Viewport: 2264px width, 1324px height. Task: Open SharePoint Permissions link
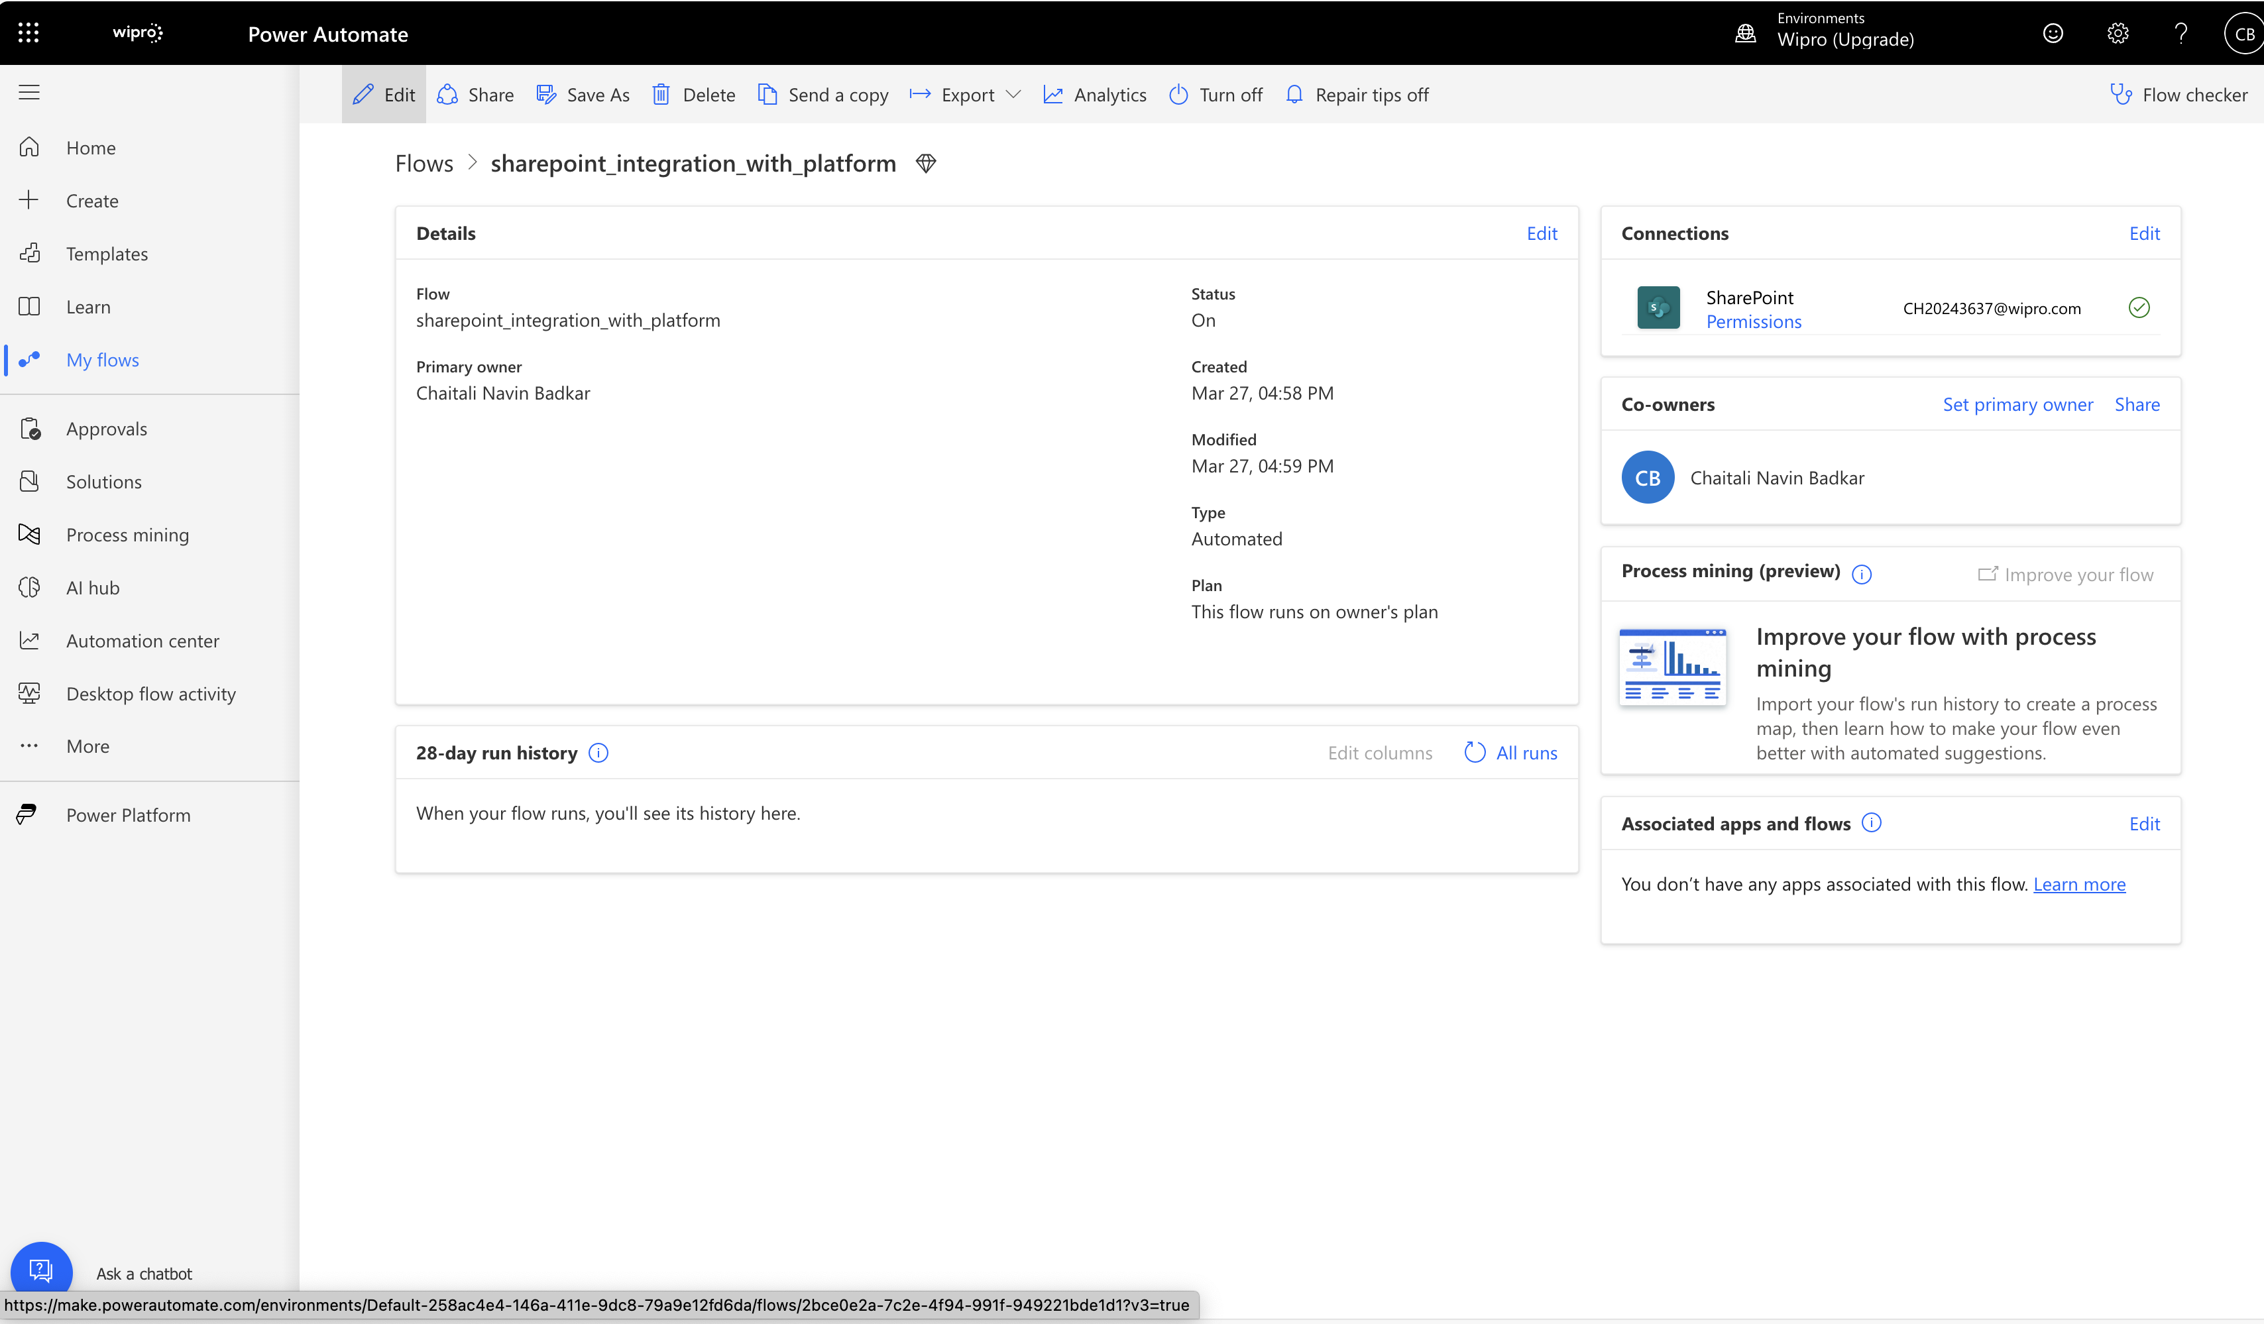pos(1754,321)
